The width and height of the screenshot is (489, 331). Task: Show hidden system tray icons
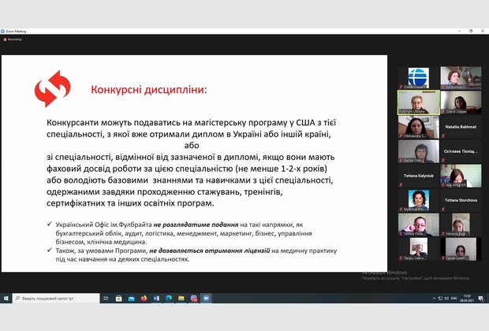434,298
